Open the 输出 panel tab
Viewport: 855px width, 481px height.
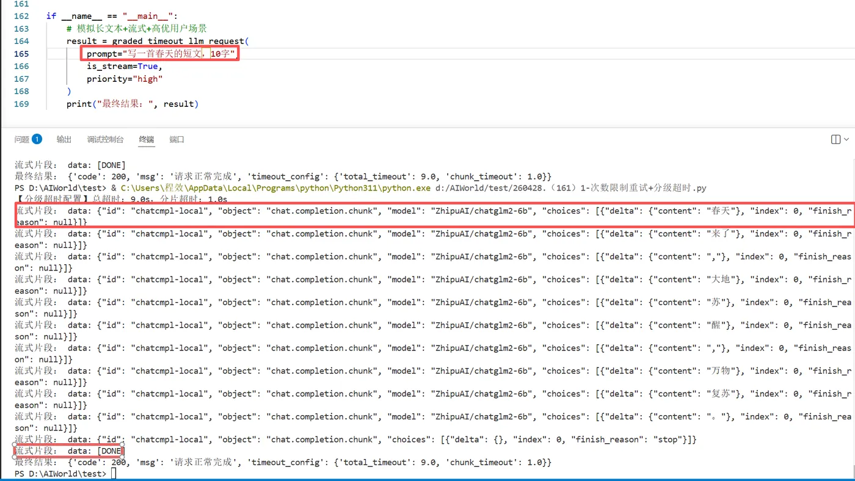click(x=64, y=139)
